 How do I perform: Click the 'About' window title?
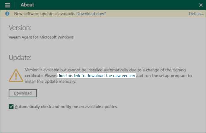pos(27,5)
